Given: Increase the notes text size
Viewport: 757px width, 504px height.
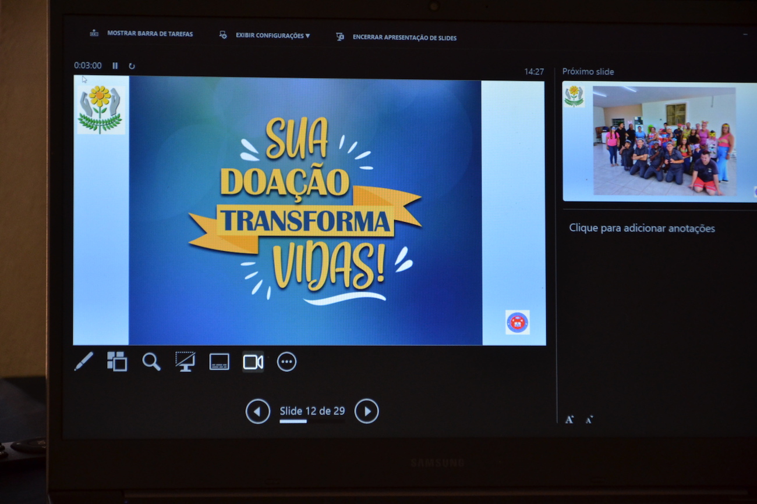Looking at the screenshot, I should coord(569,419).
